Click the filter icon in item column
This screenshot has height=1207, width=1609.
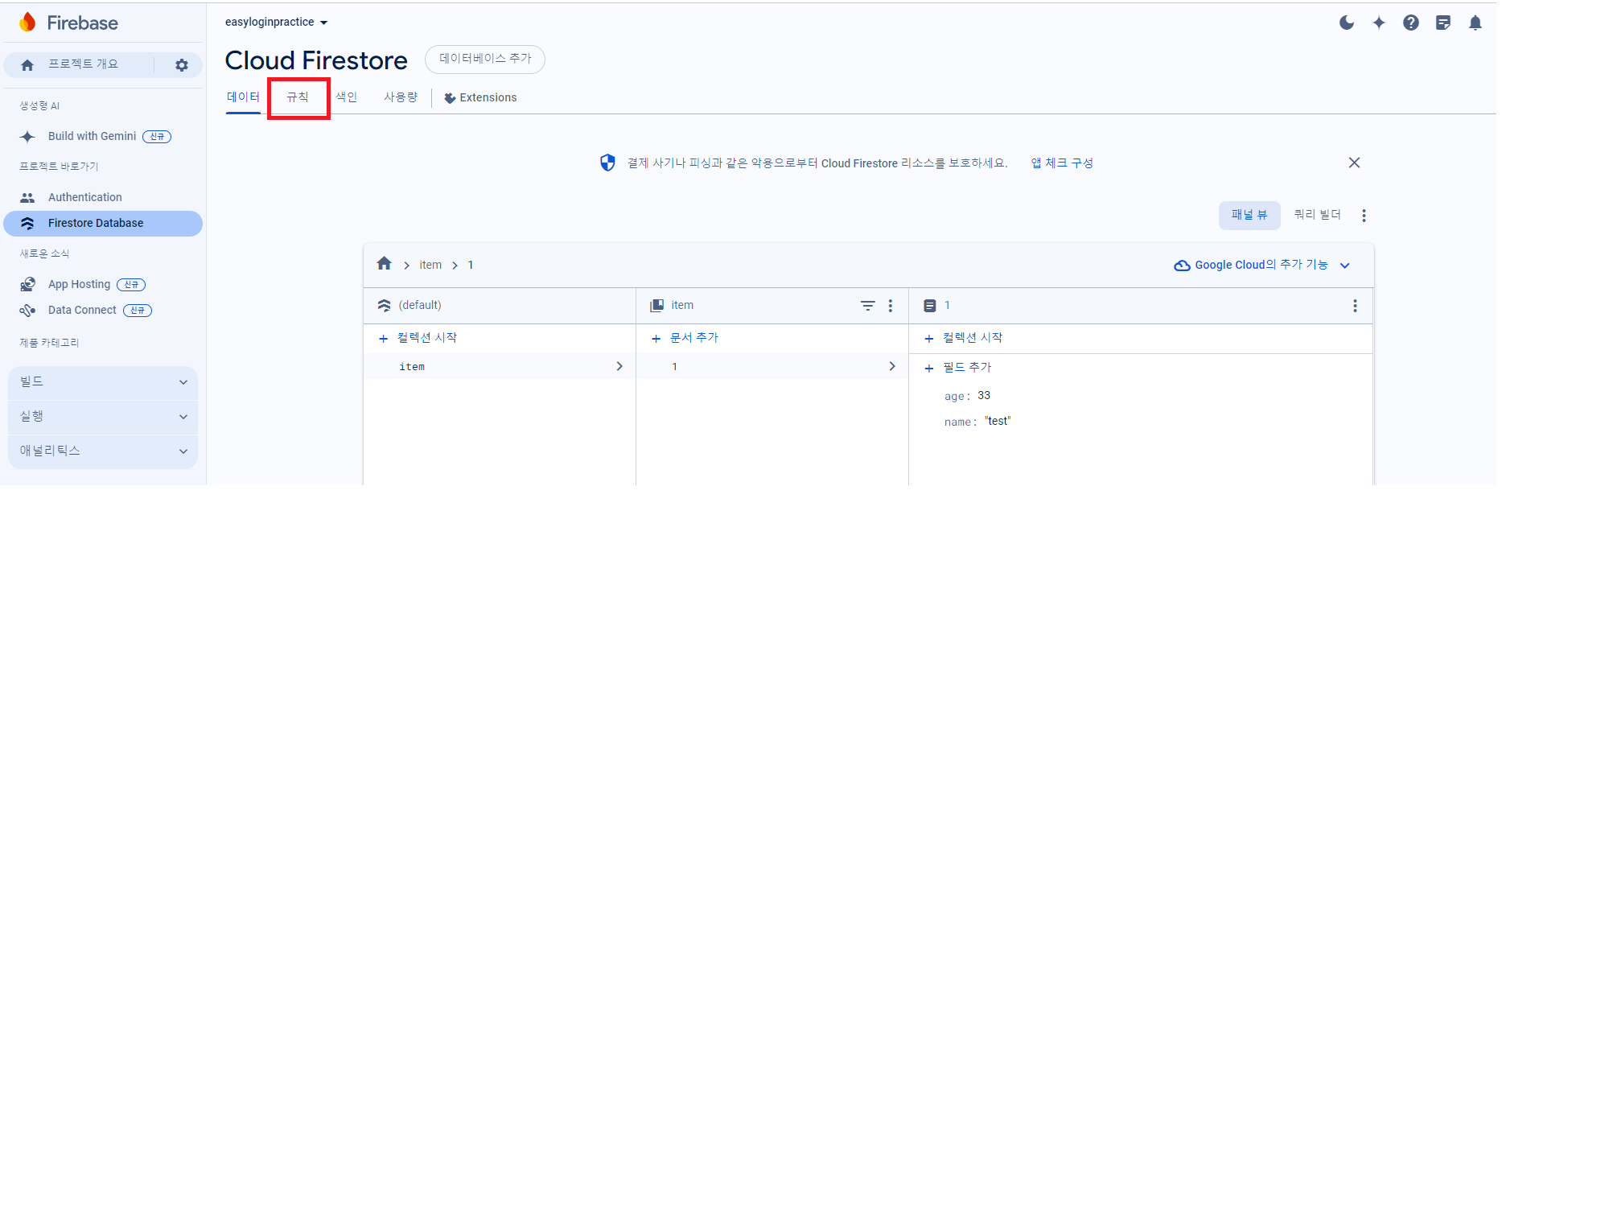click(x=867, y=306)
